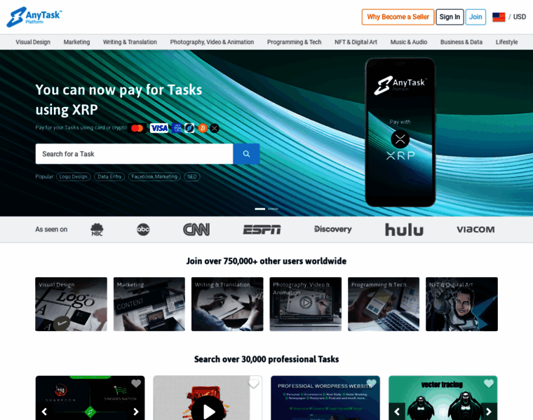Click the American Express payment icon
Screen dimensions: 533x420
(177, 128)
